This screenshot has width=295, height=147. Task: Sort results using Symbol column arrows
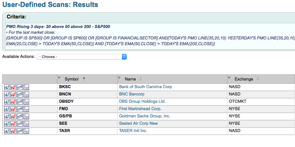pos(84,79)
